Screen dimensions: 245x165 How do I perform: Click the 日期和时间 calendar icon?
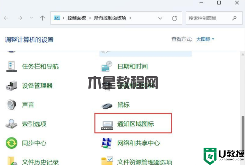coord(107,66)
